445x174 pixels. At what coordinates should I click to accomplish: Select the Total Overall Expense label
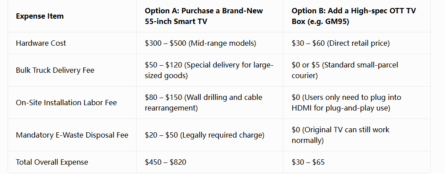tap(52, 162)
